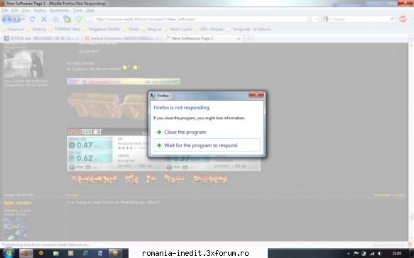Bookmark the page with the star icon
The width and height of the screenshot is (414, 258).
310,19
